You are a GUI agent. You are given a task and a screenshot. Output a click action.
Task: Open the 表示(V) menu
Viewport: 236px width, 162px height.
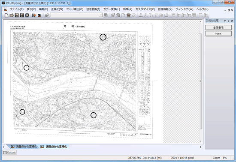click(31, 9)
